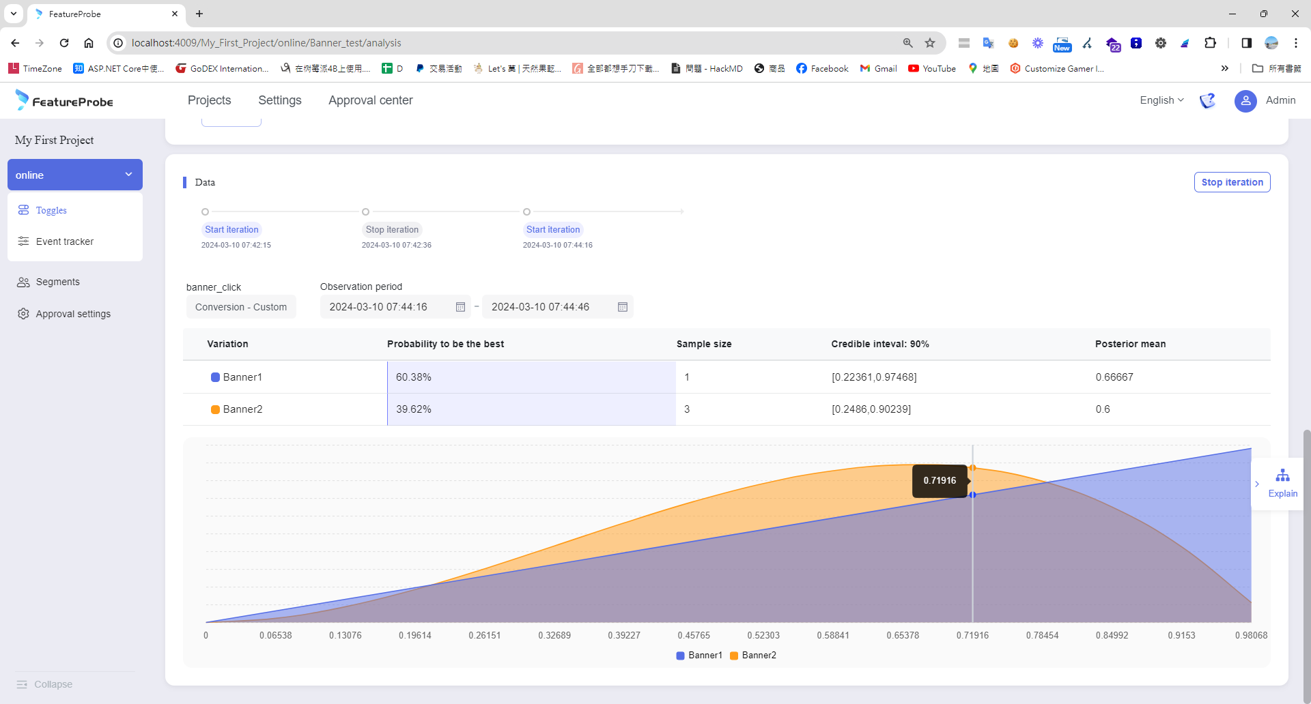Open the Admin account avatar
1311x704 pixels.
1245,101
